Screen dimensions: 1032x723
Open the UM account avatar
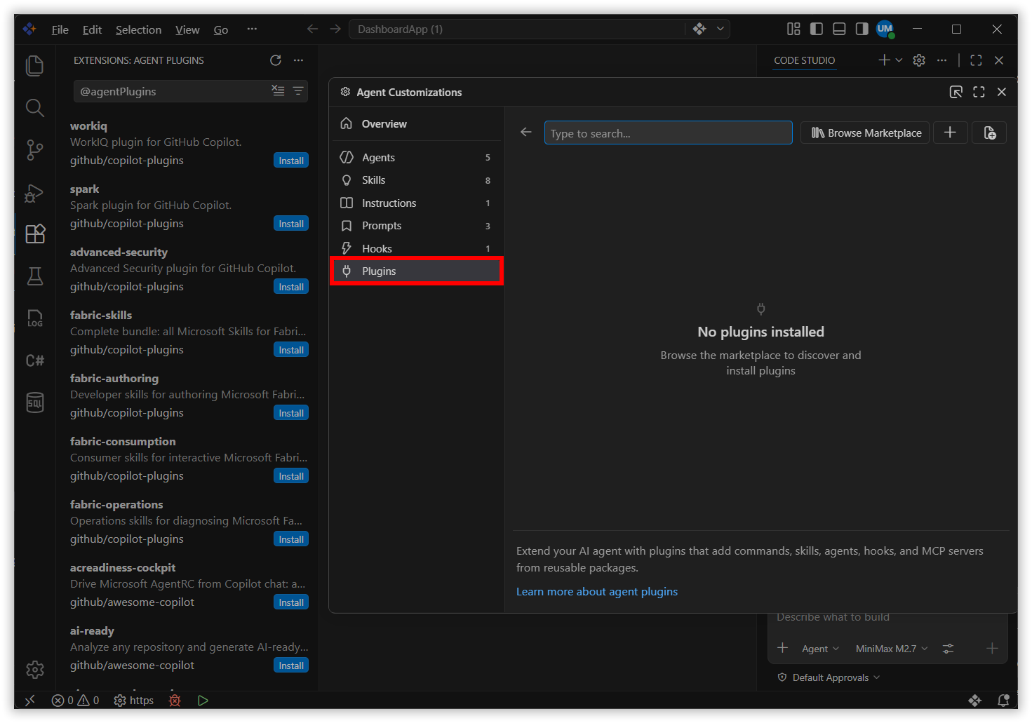[885, 29]
